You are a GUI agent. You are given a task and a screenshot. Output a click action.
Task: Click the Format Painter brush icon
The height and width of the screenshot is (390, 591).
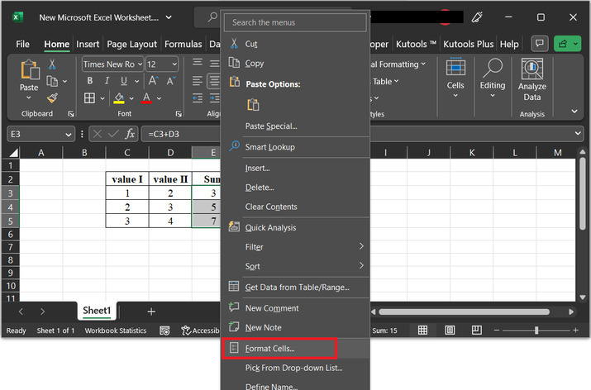pyautogui.click(x=52, y=98)
